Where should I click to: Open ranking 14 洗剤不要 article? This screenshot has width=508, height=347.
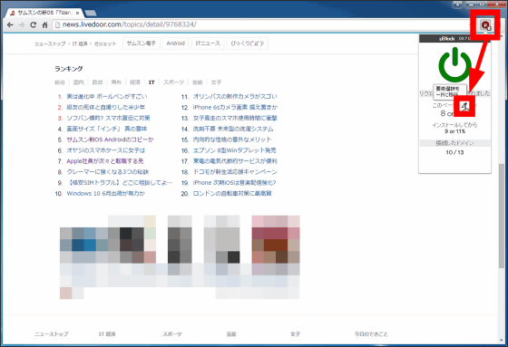click(233, 129)
